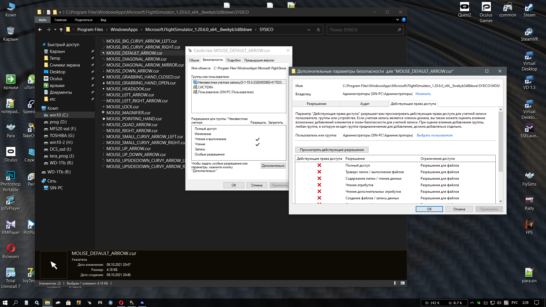546x307 pixels.
Task: Click the Поиск: SYSICO search field
Action: [x=361, y=30]
